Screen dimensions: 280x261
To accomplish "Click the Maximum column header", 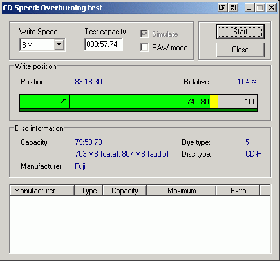I will click(x=182, y=191).
